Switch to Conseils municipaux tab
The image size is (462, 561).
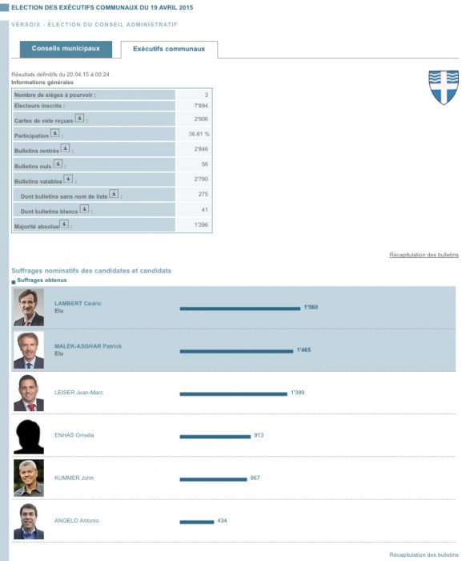click(66, 49)
